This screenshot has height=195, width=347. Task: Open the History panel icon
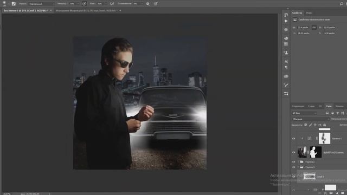[286, 15]
